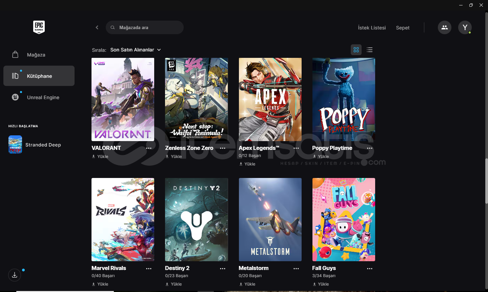Click the Metalstorm 0/20 Başarı text
Viewport: 488px width, 292px height.
point(250,276)
